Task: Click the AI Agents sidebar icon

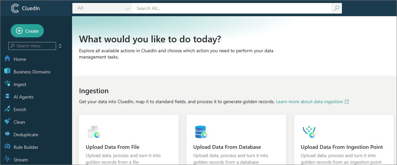Action: (x=7, y=97)
